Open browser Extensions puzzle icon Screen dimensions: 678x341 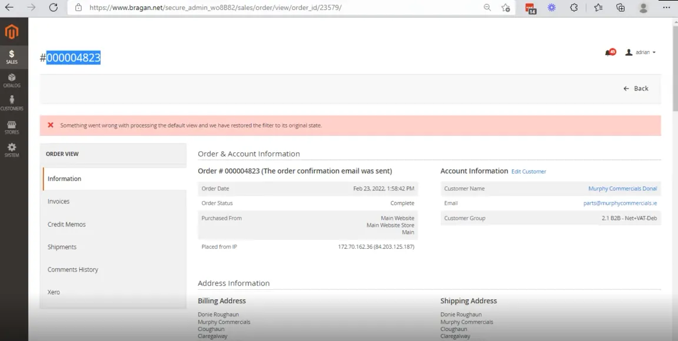(x=574, y=7)
